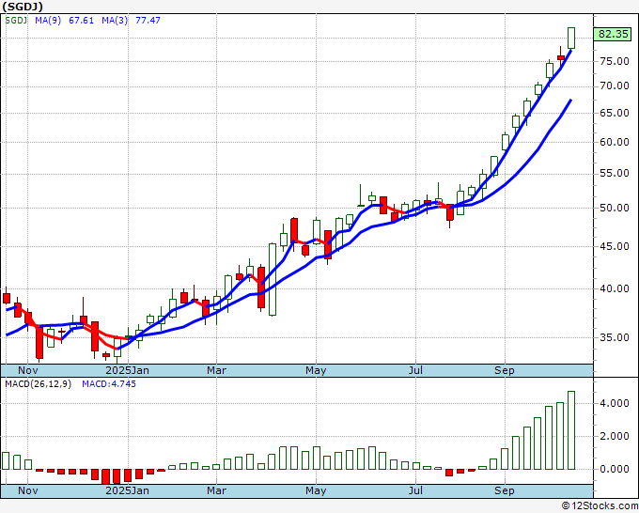Viewport: 639px width, 513px height.
Task: Click Sep on the price chart date axis
Action: pyautogui.click(x=505, y=370)
